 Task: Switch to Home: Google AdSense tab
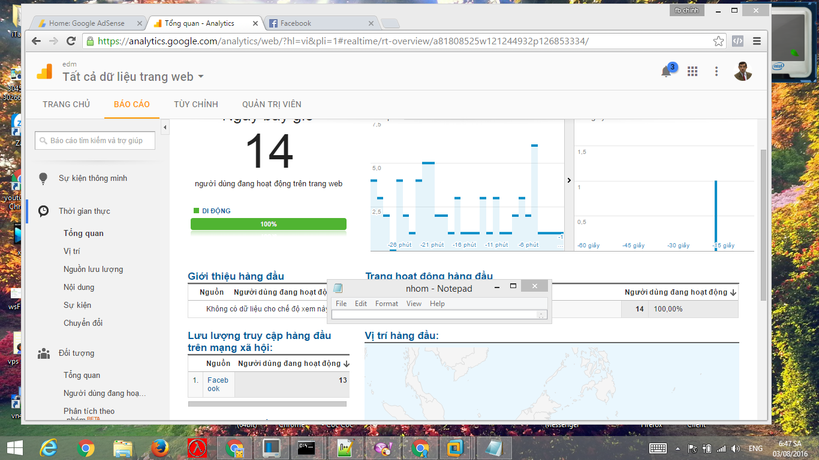(86, 23)
